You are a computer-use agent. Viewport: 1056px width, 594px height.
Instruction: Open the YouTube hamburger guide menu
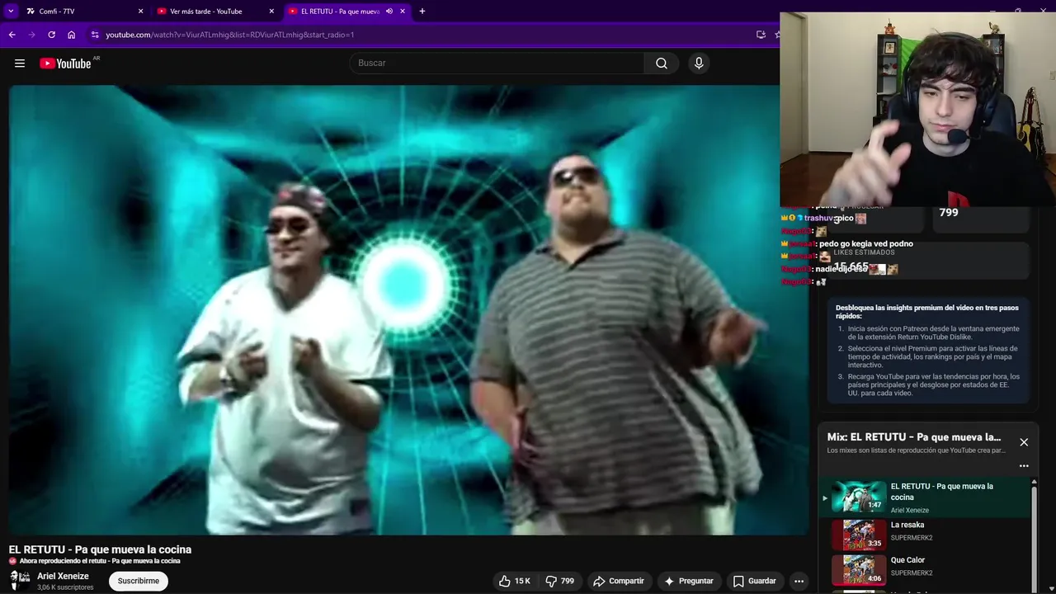(20, 64)
